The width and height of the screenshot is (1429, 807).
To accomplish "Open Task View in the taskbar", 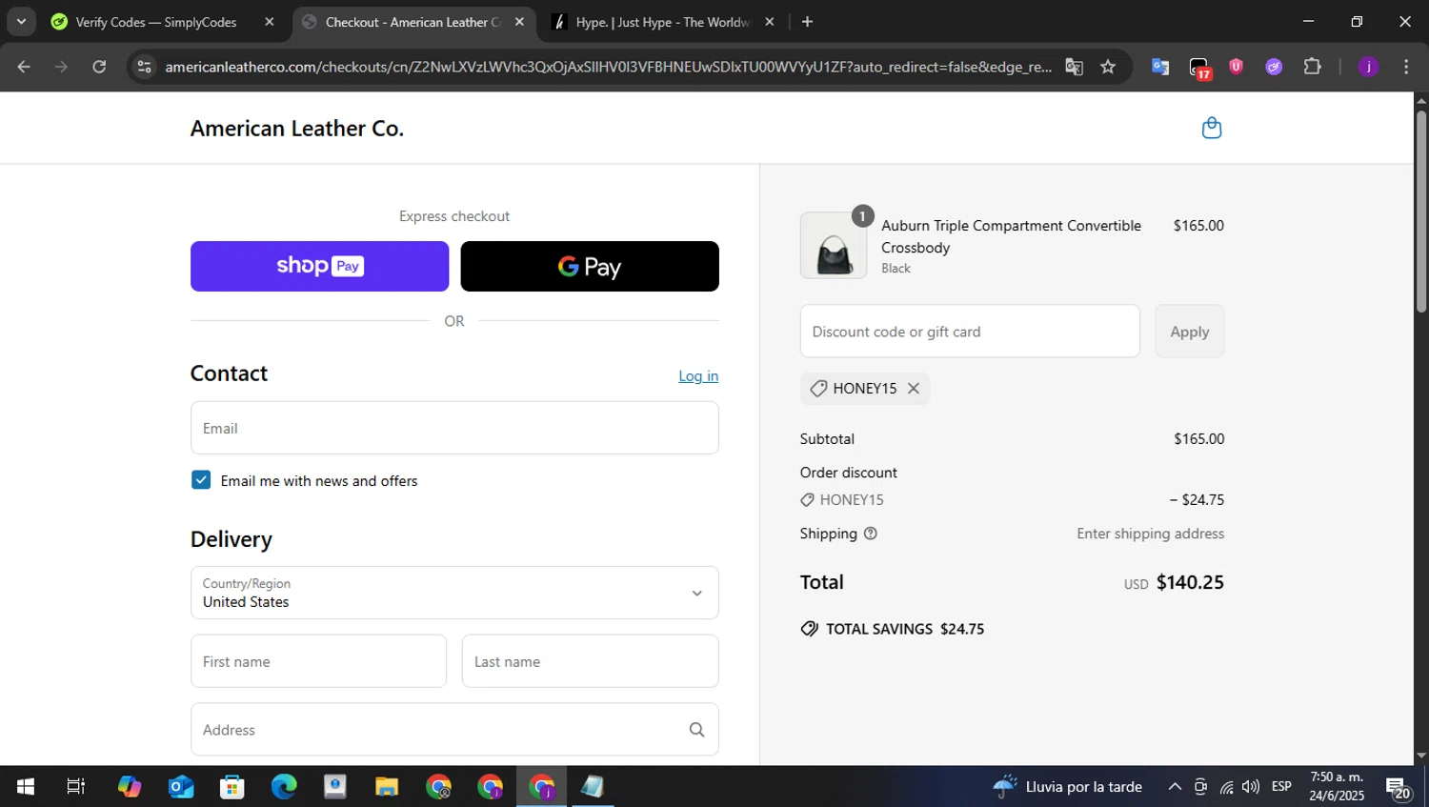I will click(75, 787).
